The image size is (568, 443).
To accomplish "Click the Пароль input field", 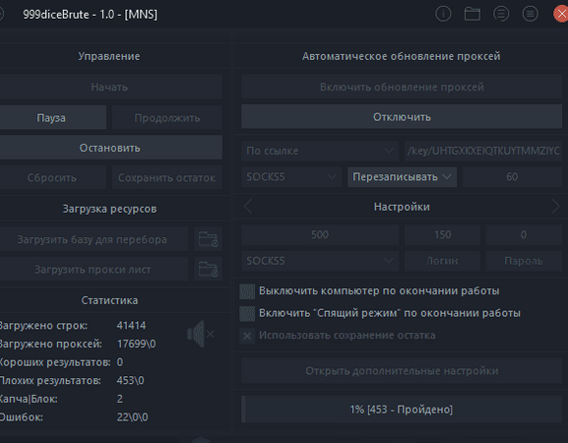I will pyautogui.click(x=524, y=261).
